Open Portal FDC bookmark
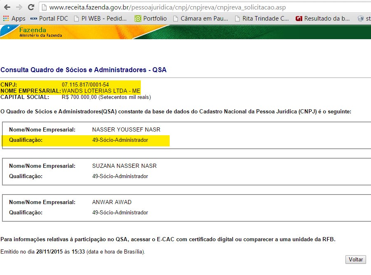Image resolution: width=371 pixels, height=275 pixels. pos(49,19)
